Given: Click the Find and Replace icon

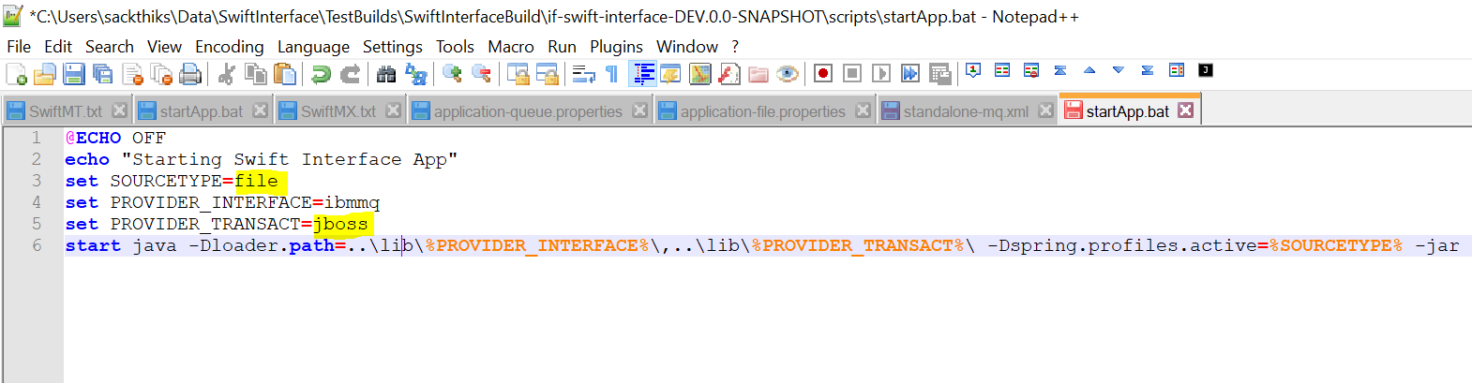Looking at the screenshot, I should pos(415,74).
